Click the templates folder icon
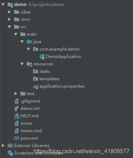Image resolution: width=133 pixels, height=158 pixels. (x=36, y=79)
